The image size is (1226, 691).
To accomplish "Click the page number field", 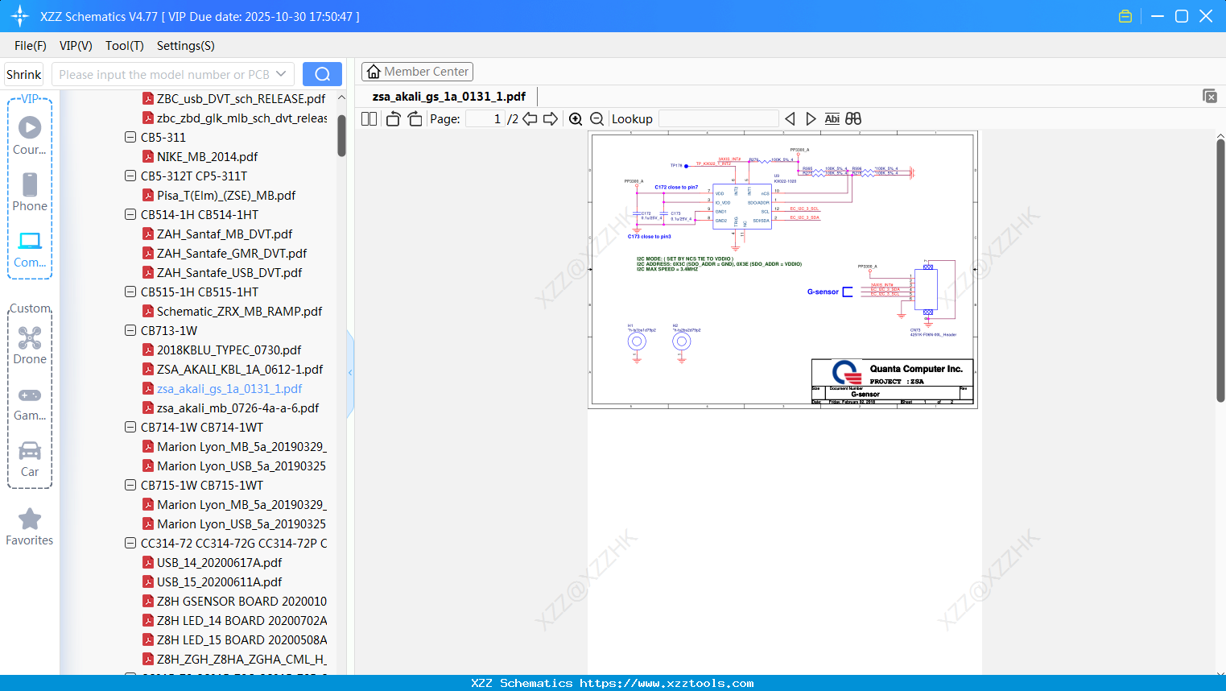I will (x=485, y=118).
